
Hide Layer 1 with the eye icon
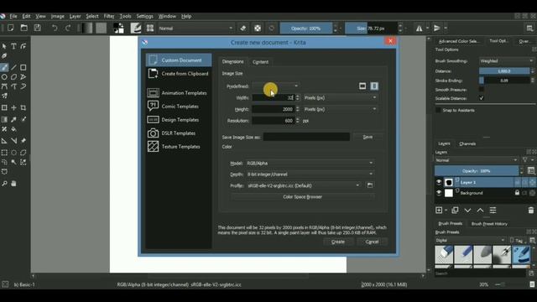(439, 182)
